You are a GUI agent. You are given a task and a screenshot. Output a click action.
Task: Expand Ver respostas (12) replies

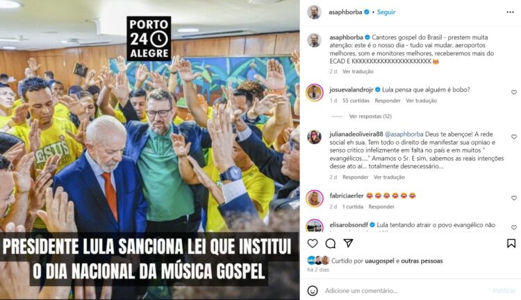tap(370, 116)
